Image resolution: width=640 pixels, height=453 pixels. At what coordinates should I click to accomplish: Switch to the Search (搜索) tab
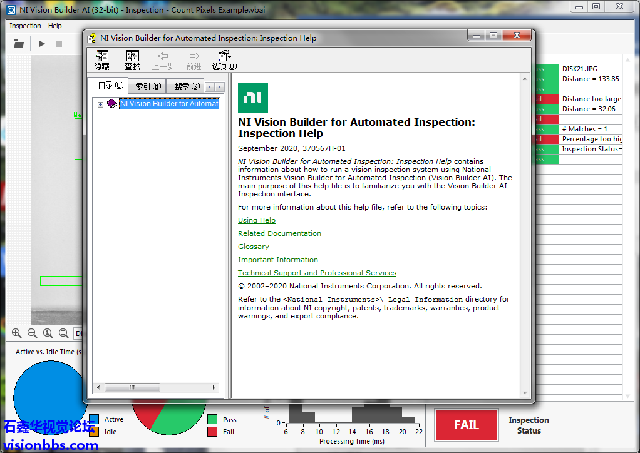(187, 86)
